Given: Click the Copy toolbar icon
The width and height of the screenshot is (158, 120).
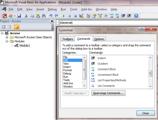Looking at the screenshot, I should (x=32, y=16).
